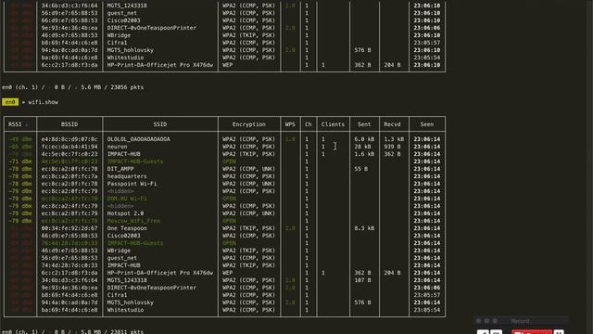Click the 5.6 MB / 23056 pkts status
Screen dimensions: 593x334
[x=112, y=87]
